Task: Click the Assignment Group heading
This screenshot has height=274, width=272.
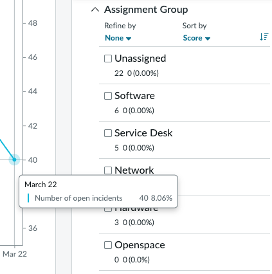Action: pos(146,10)
